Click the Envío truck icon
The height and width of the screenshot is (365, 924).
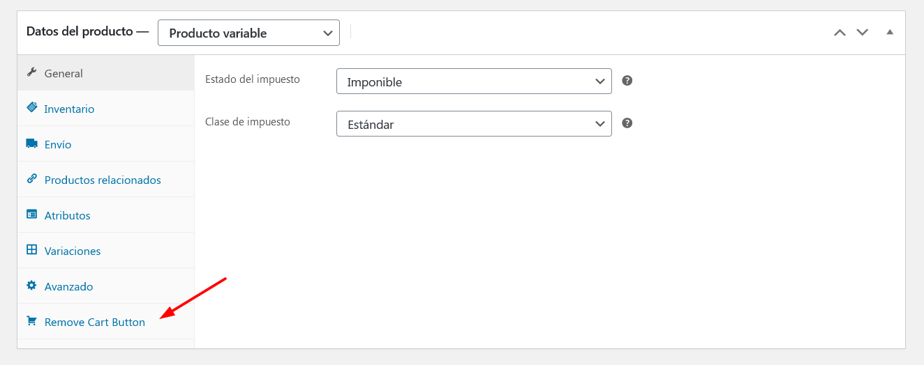[31, 143]
